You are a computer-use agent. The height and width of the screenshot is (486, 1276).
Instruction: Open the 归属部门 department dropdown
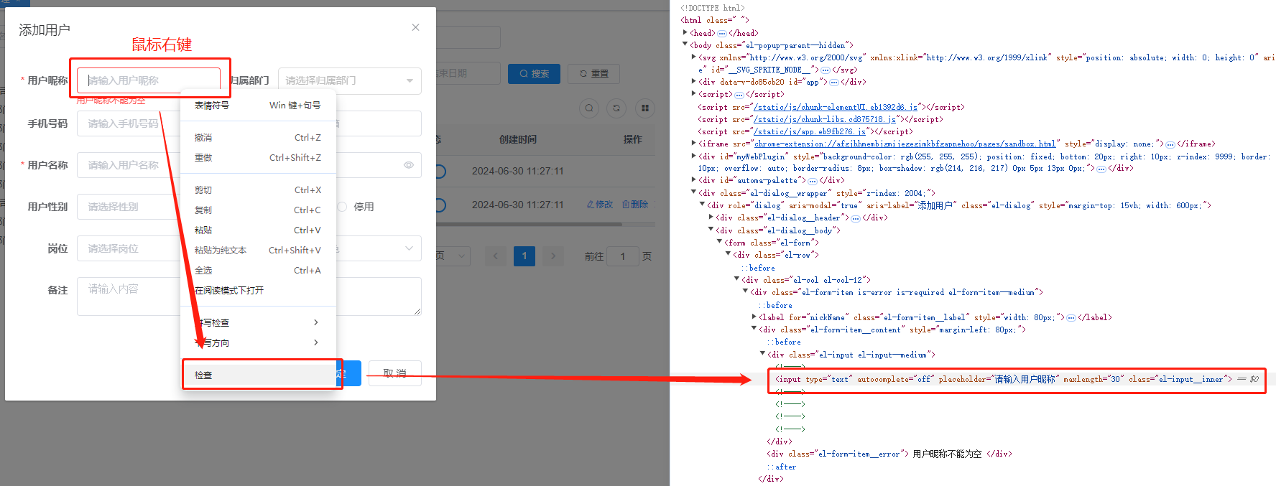(x=349, y=80)
